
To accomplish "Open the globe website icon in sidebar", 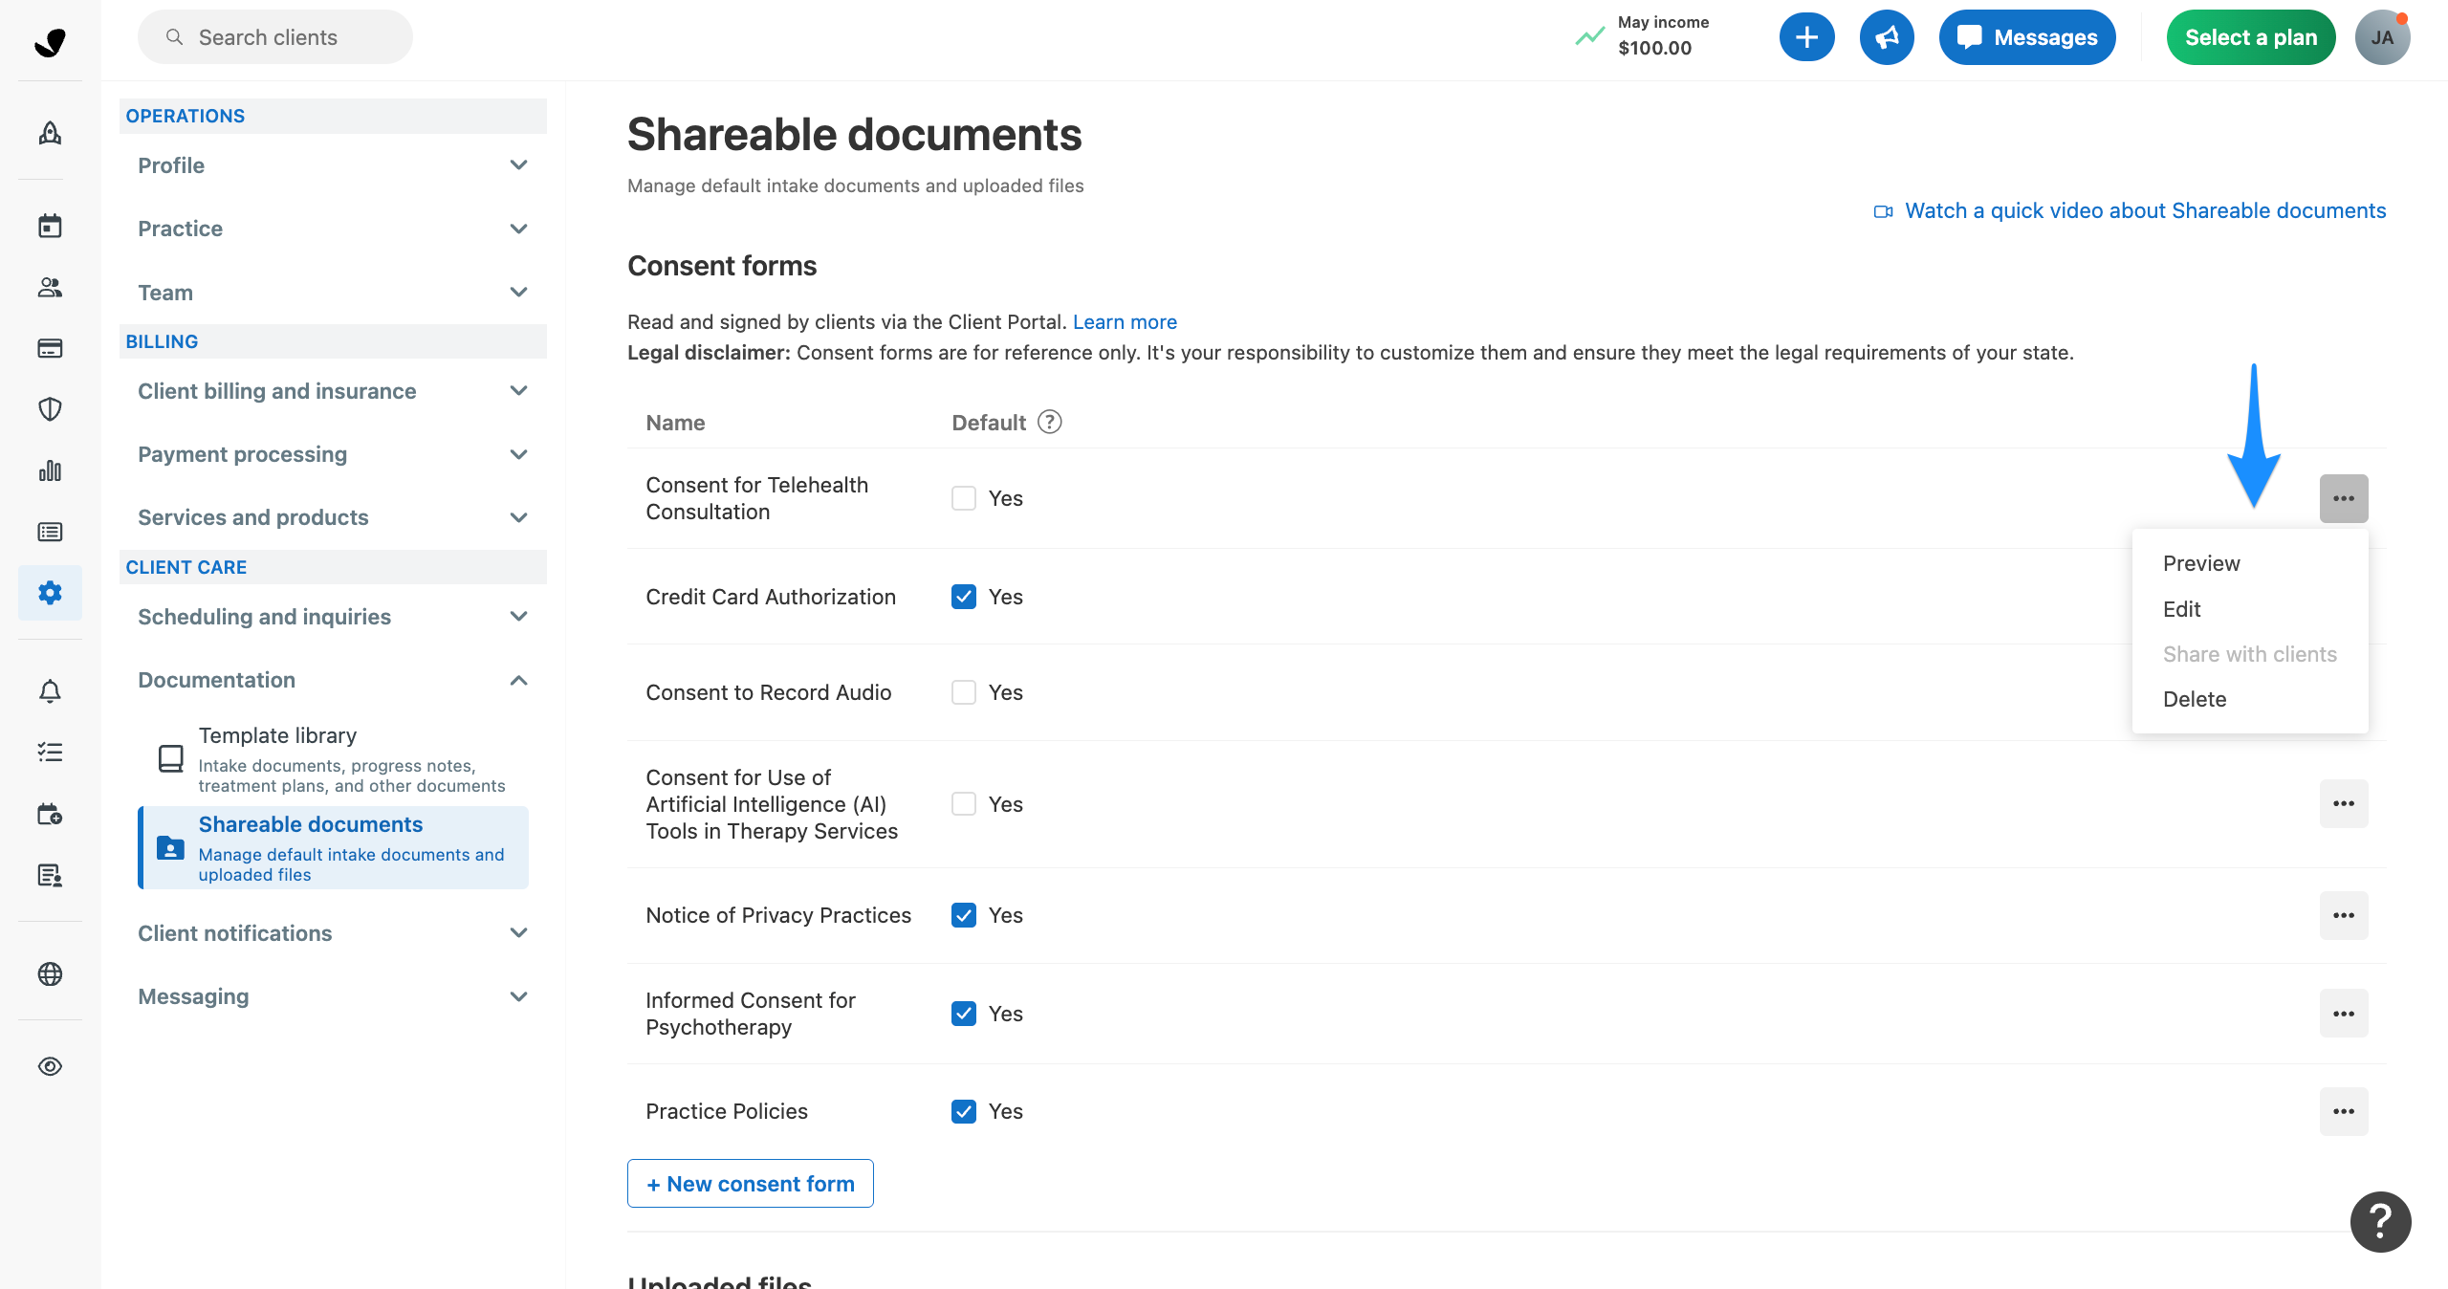I will pos(50,973).
